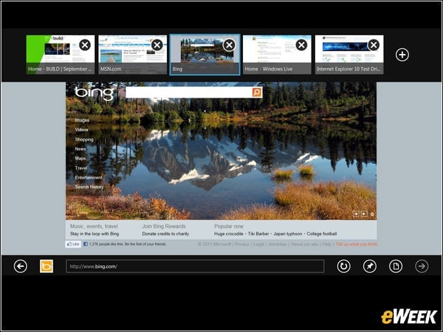Click 'Music, events, travel' heading
Screen dimensions: 443x332
tap(94, 226)
